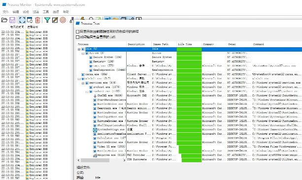
Task: Click the process tree horizontal scrollbar thumb
Action: (95, 160)
